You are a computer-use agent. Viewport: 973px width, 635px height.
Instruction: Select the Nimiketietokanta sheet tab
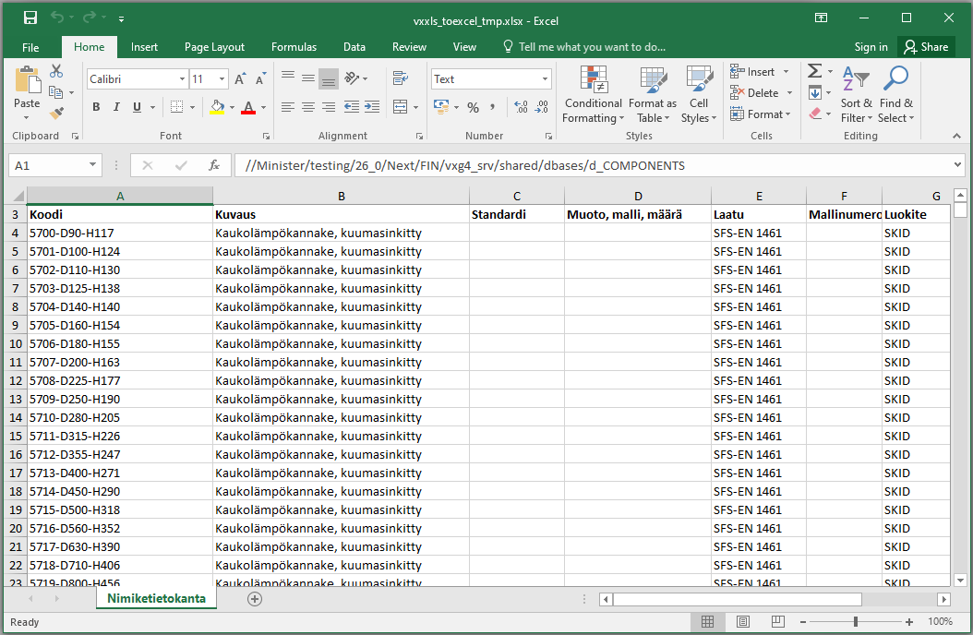155,598
